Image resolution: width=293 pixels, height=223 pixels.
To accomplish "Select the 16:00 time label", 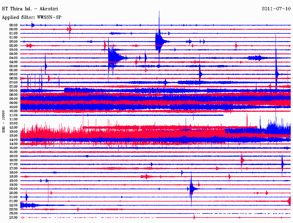I will pyautogui.click(x=13, y=156).
